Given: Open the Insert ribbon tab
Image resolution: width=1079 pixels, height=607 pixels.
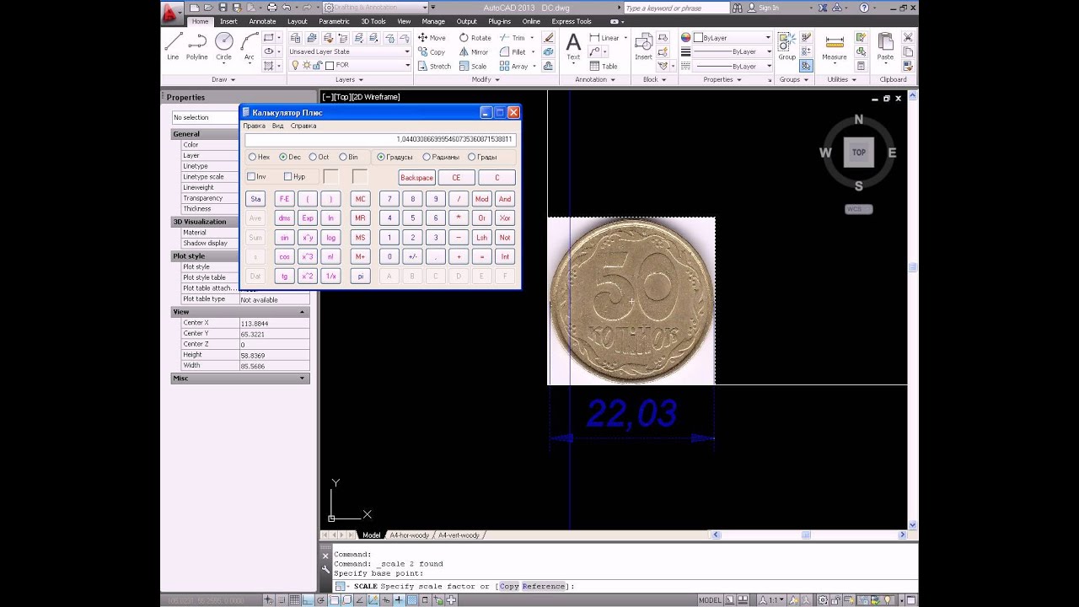Looking at the screenshot, I should (228, 21).
